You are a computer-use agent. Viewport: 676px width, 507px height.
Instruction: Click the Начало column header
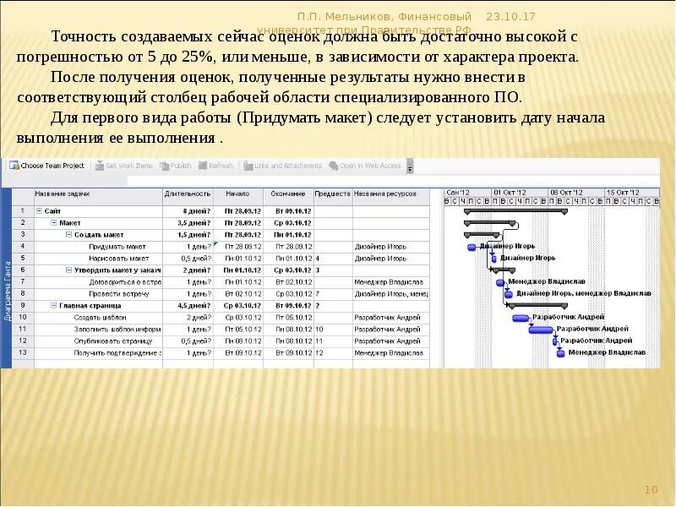[238, 197]
